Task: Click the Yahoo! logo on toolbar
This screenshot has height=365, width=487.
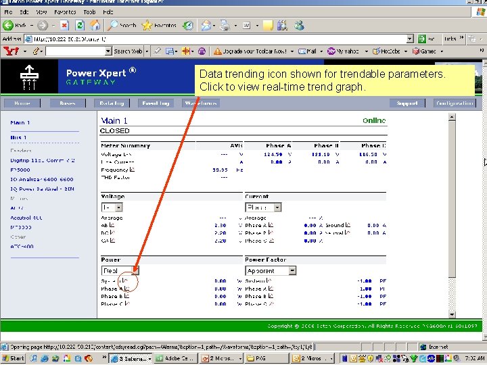Action: tap(11, 51)
